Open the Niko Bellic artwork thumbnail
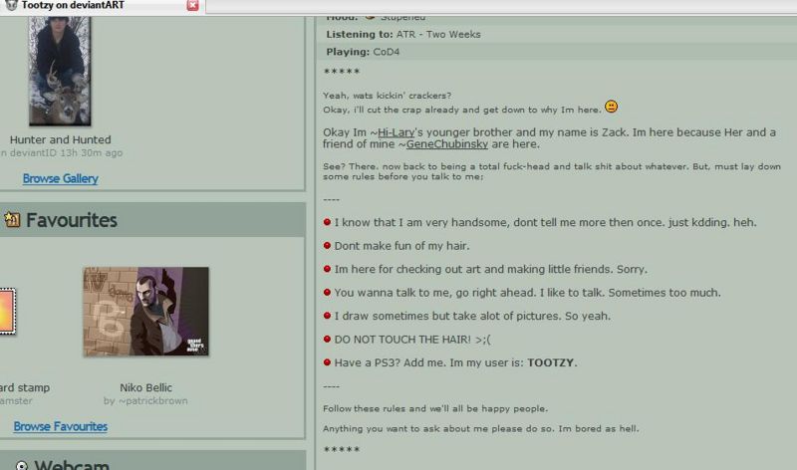 (x=145, y=312)
